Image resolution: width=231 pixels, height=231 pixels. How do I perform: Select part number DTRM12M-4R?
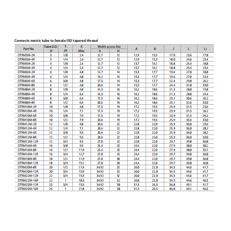tap(27, 129)
